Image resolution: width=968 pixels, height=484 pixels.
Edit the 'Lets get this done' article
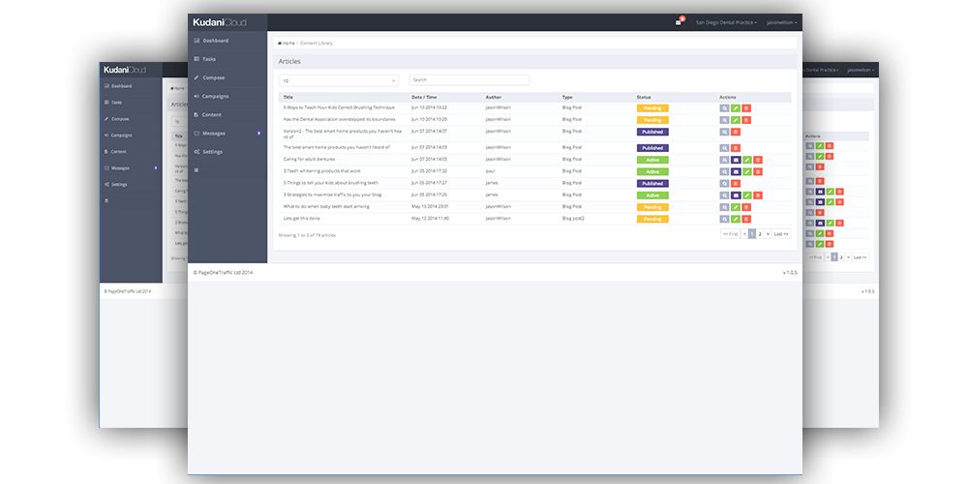click(736, 219)
